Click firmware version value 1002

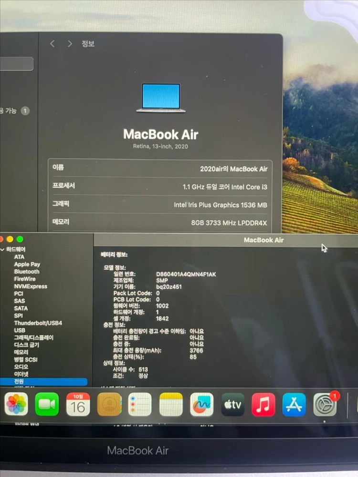(x=162, y=306)
